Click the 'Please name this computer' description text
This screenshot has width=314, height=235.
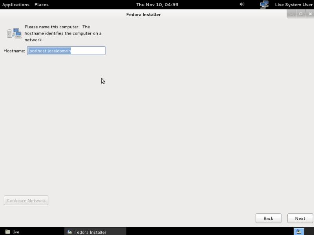pos(63,33)
